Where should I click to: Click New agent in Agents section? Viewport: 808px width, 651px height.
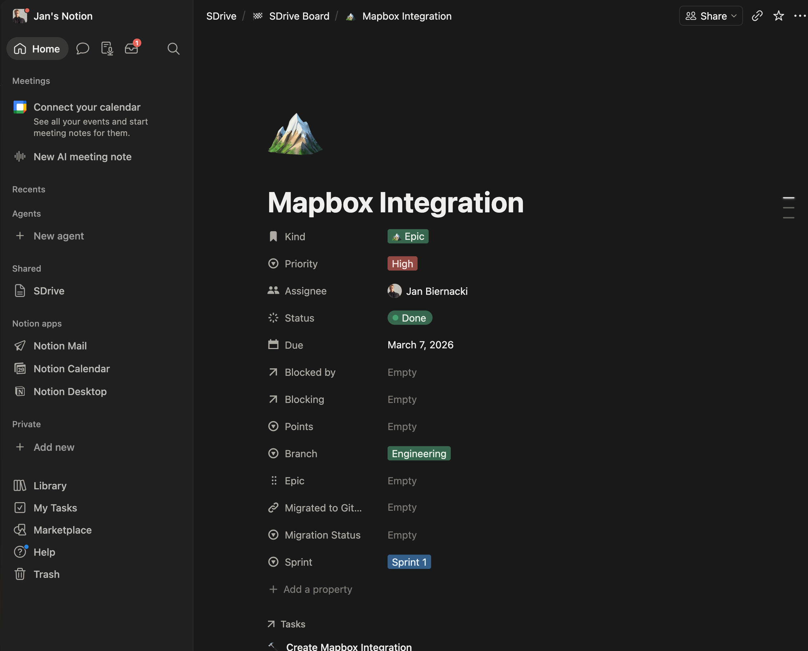click(59, 236)
